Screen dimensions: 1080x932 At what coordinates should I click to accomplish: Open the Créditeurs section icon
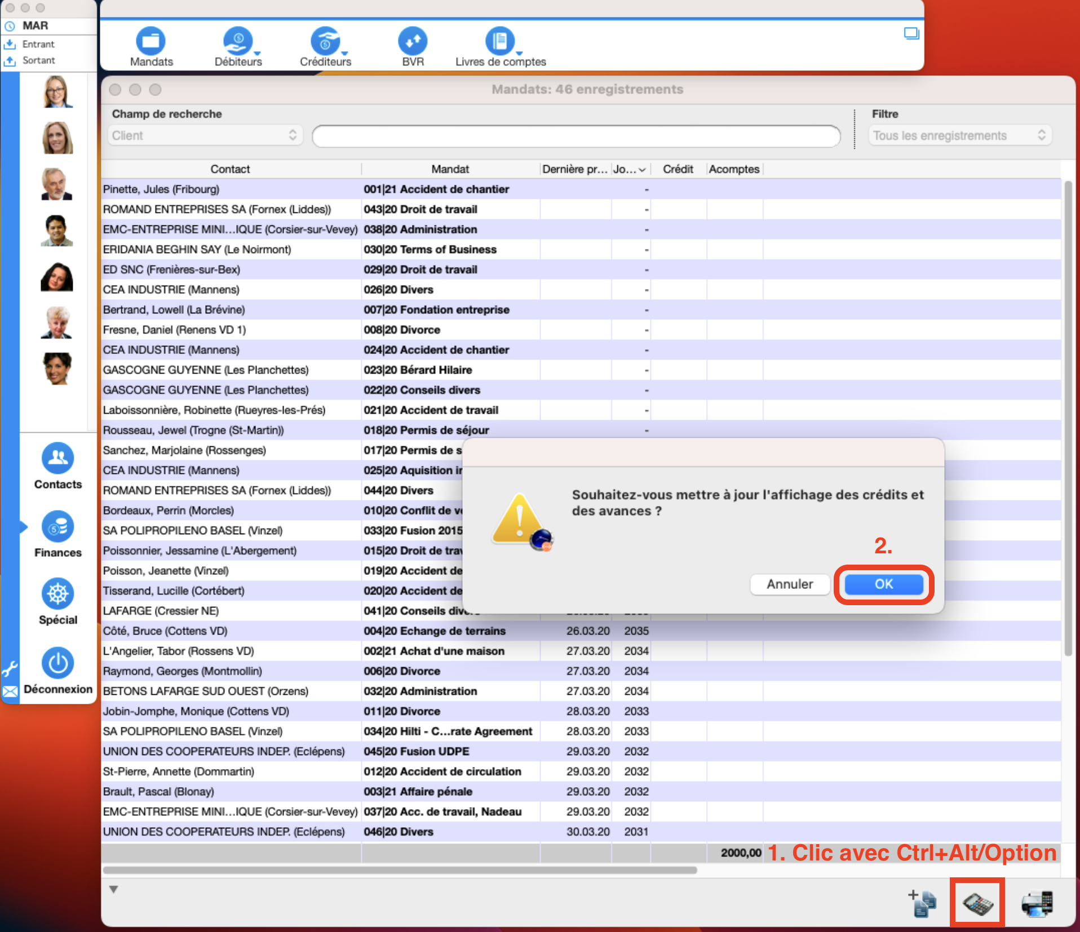click(325, 42)
